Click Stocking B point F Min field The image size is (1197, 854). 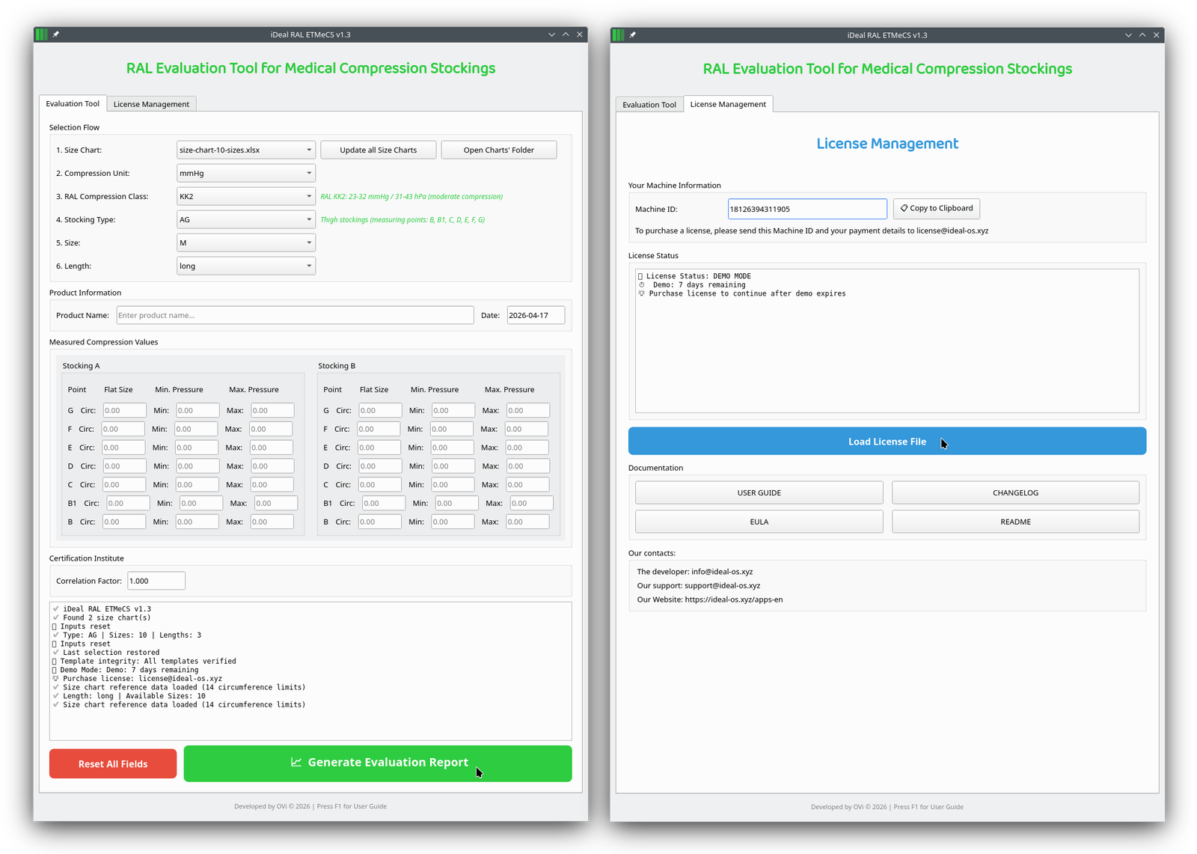(452, 429)
